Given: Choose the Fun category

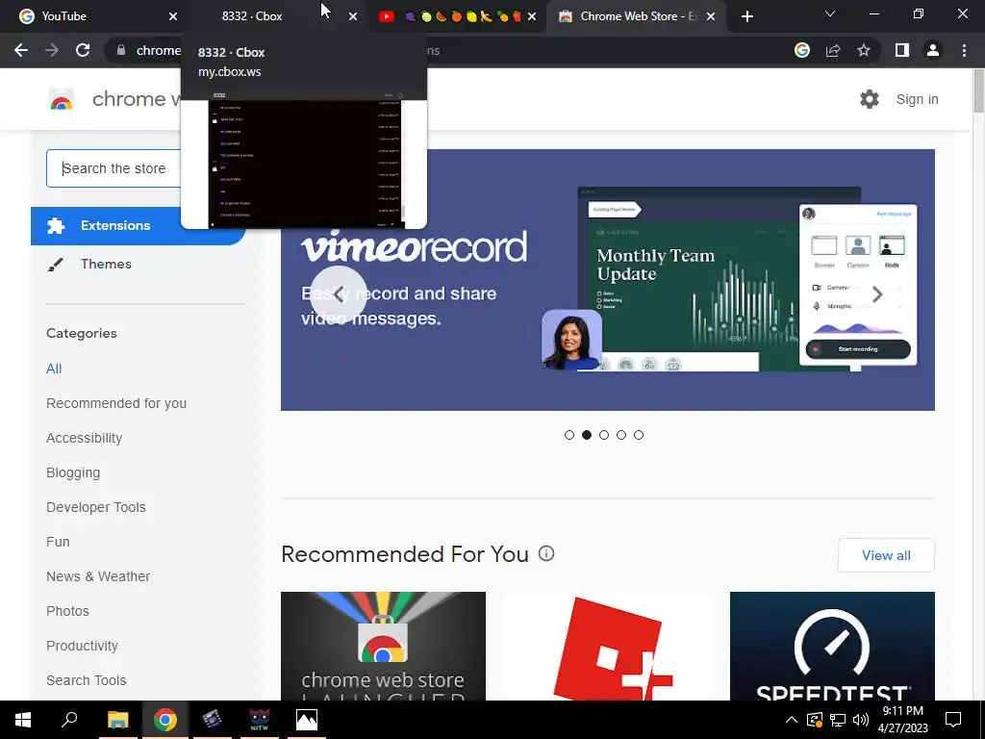Looking at the screenshot, I should (58, 542).
